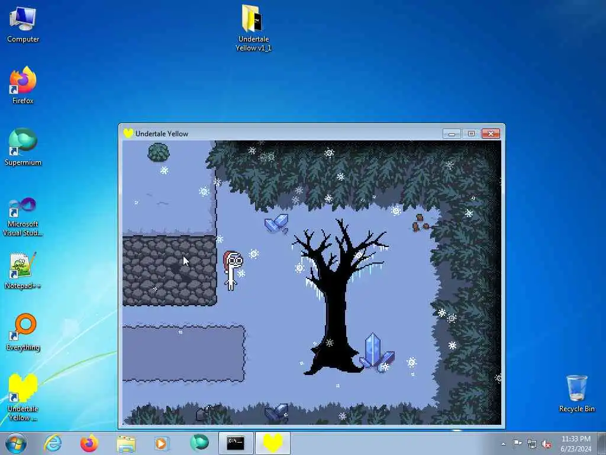Open the Computer desktop icon
The width and height of the screenshot is (606, 455).
23,25
